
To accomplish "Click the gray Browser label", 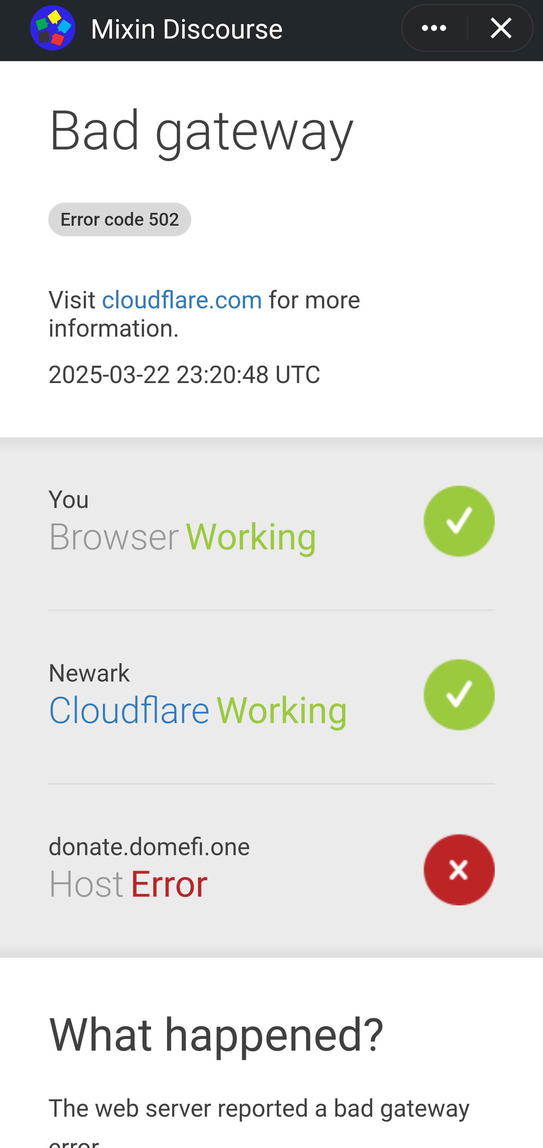I will click(x=114, y=537).
